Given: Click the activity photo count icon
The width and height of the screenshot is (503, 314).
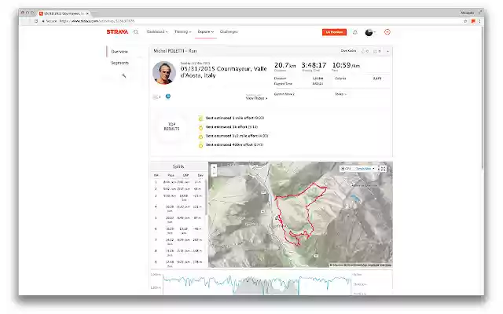Looking at the screenshot, I should [x=156, y=97].
